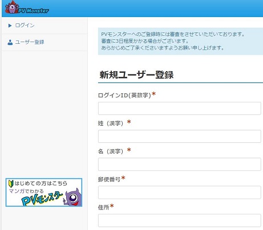
Task: Open the はじめての方はこちら banner link
Action: click(x=44, y=192)
